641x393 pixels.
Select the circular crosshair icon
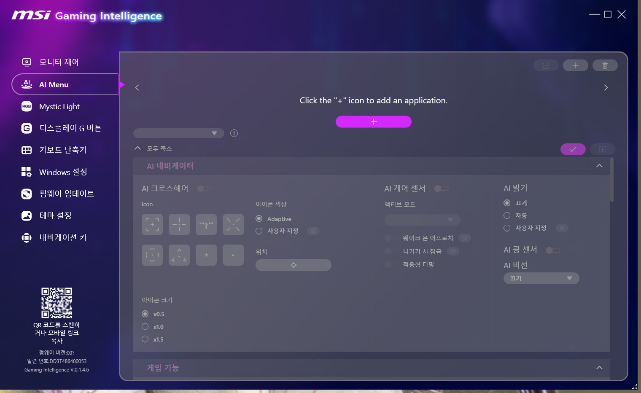[152, 255]
